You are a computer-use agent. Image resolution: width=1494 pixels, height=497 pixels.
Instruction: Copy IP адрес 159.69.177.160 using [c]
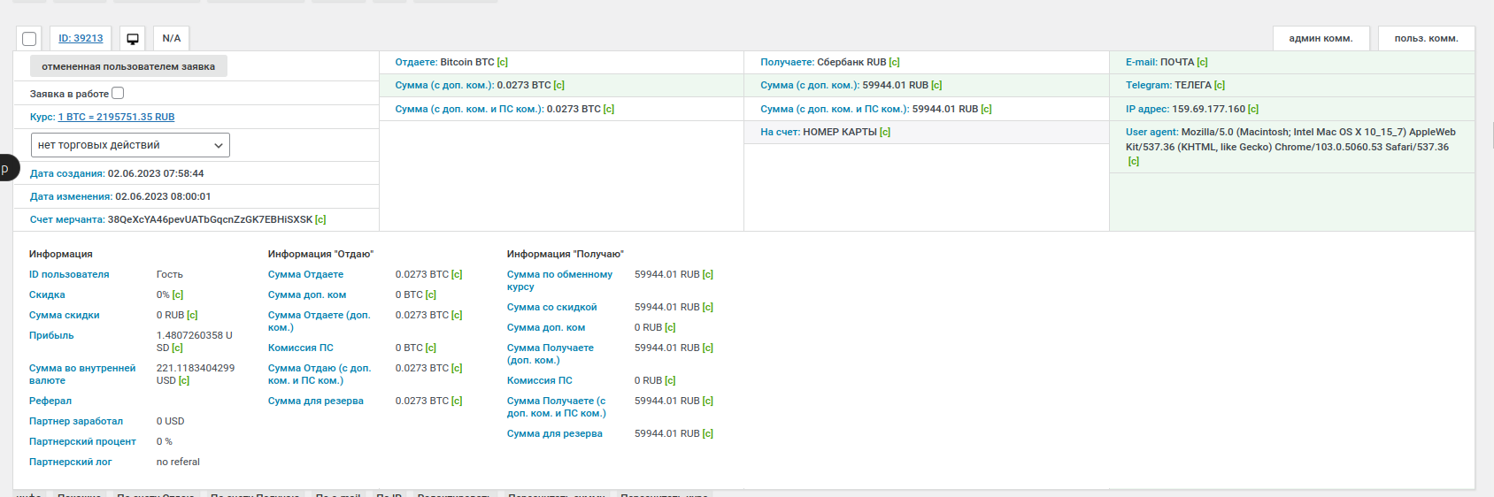[x=1253, y=109]
